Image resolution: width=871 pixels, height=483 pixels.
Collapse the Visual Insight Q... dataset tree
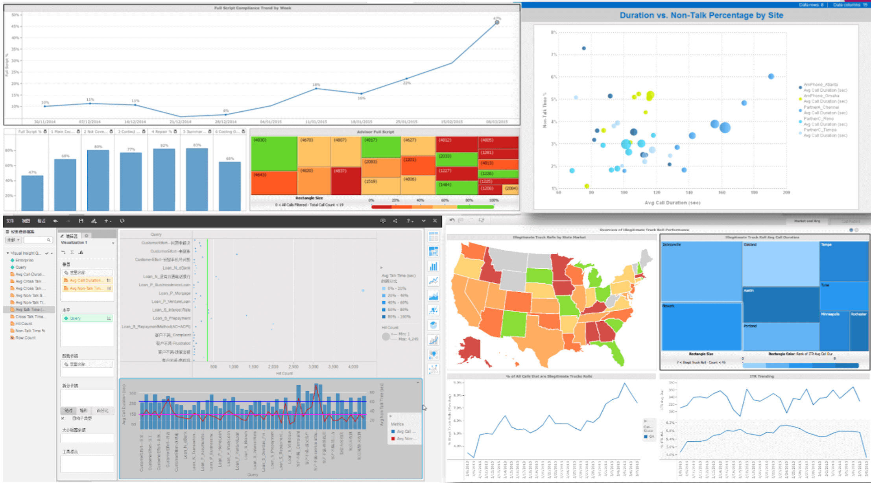pyautogui.click(x=7, y=253)
